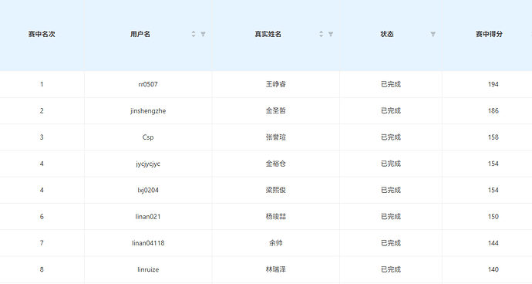This screenshot has width=532, height=284.
Task: Click the score 140
Action: [x=493, y=269]
